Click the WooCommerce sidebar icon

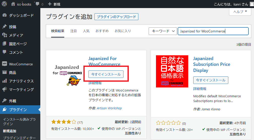pyautogui.click(x=5, y=64)
